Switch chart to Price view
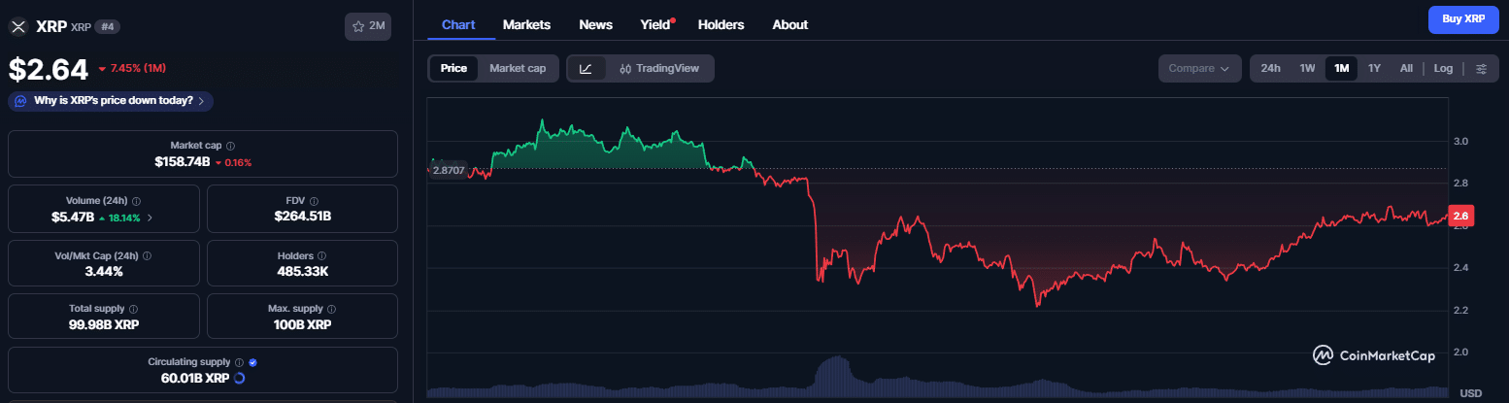The height and width of the screenshot is (403, 1509). click(x=453, y=68)
